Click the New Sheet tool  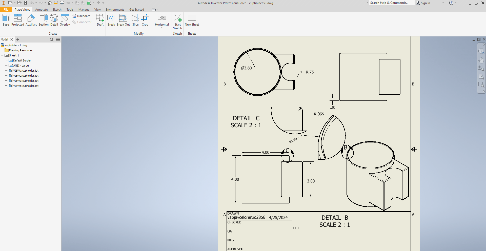(192, 20)
